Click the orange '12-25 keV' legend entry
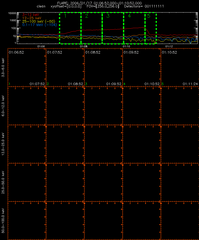 point(32,18)
